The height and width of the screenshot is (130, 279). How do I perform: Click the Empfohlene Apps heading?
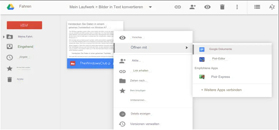[x=206, y=68]
